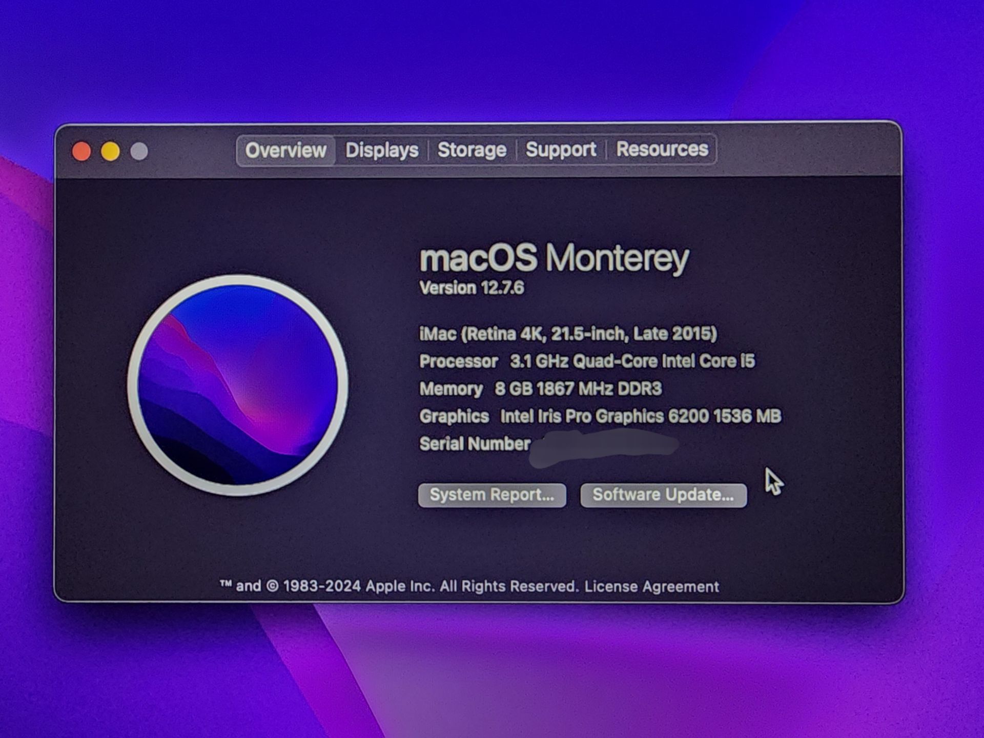Select the macOS Monterey title text
Image resolution: width=984 pixels, height=738 pixels.
[554, 258]
